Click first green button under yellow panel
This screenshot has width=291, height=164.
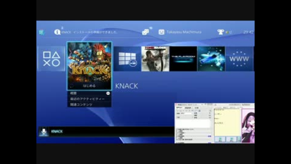click(x=220, y=139)
